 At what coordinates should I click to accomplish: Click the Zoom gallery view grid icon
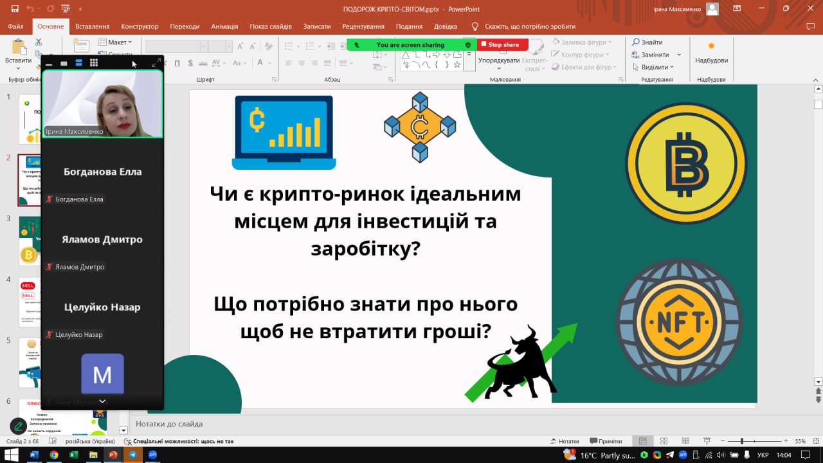(94, 63)
